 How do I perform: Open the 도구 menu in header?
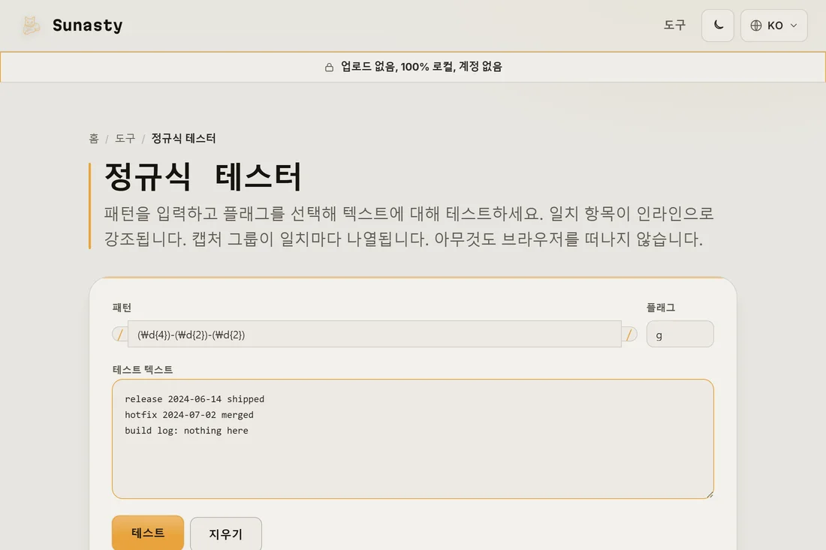coord(674,26)
